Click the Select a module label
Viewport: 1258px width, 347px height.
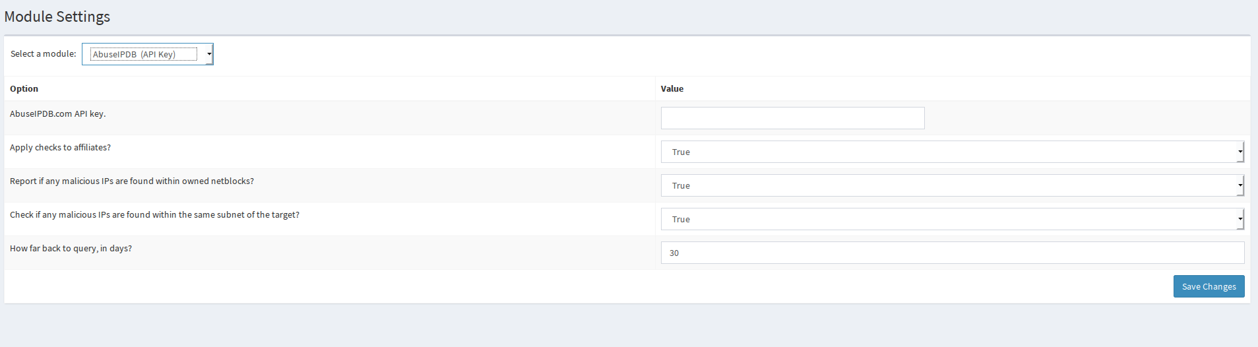[x=44, y=53]
